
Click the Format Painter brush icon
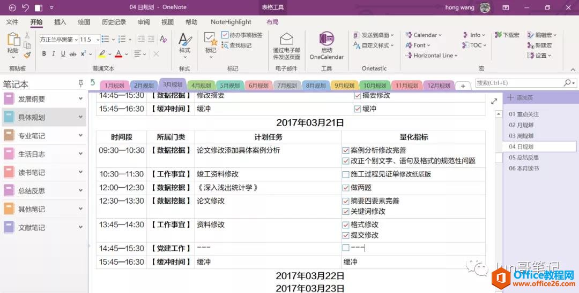click(27, 55)
